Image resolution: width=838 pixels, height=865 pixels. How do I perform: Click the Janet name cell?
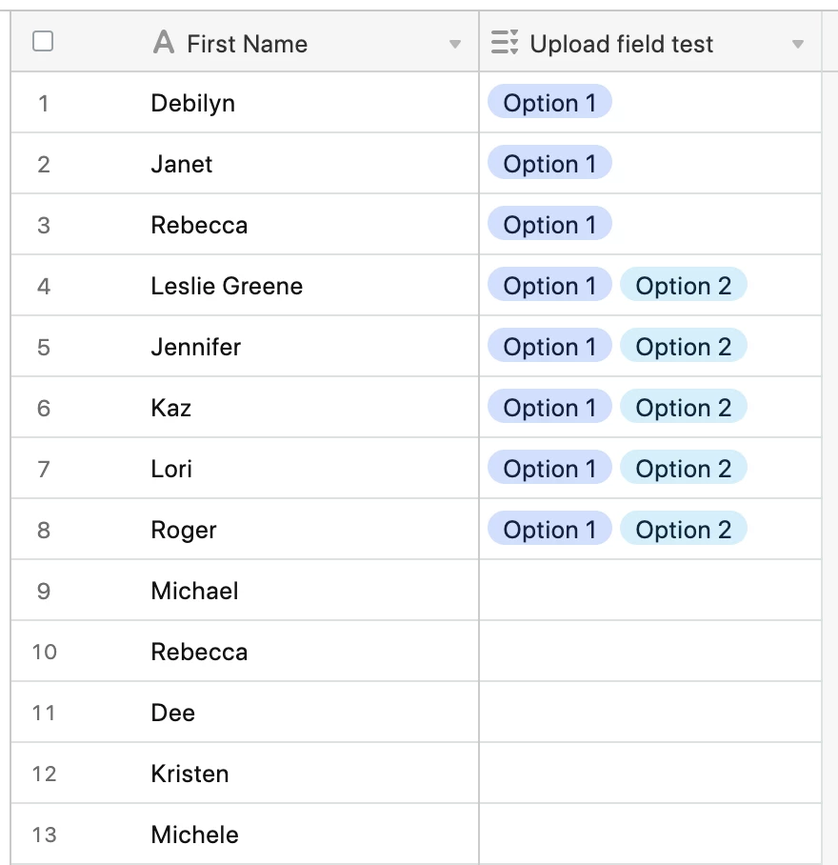point(245,164)
